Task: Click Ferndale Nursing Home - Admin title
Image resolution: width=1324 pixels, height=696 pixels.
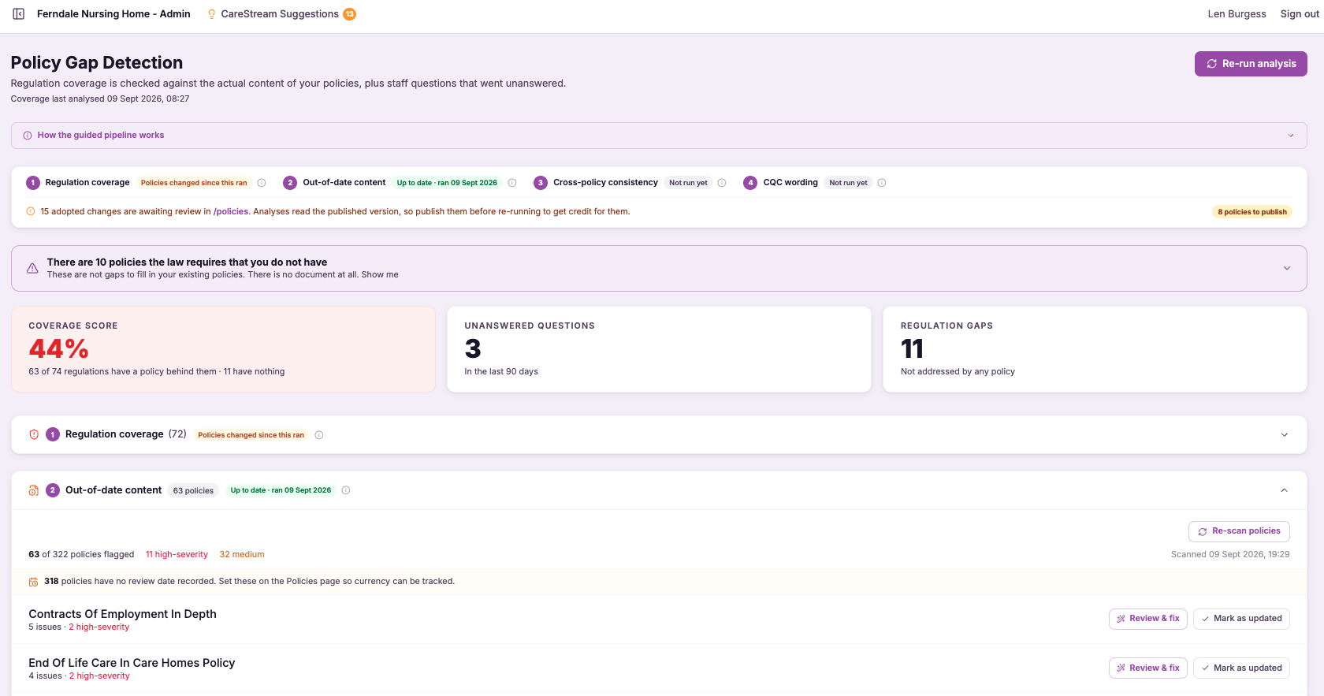Action: coord(113,14)
